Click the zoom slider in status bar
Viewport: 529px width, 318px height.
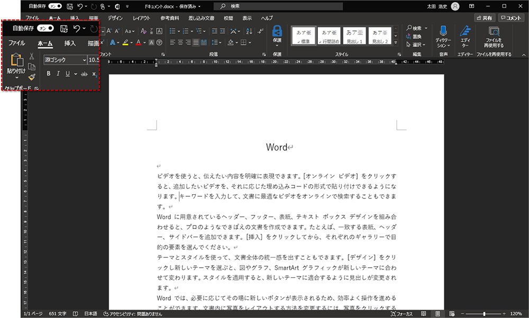[485, 314]
